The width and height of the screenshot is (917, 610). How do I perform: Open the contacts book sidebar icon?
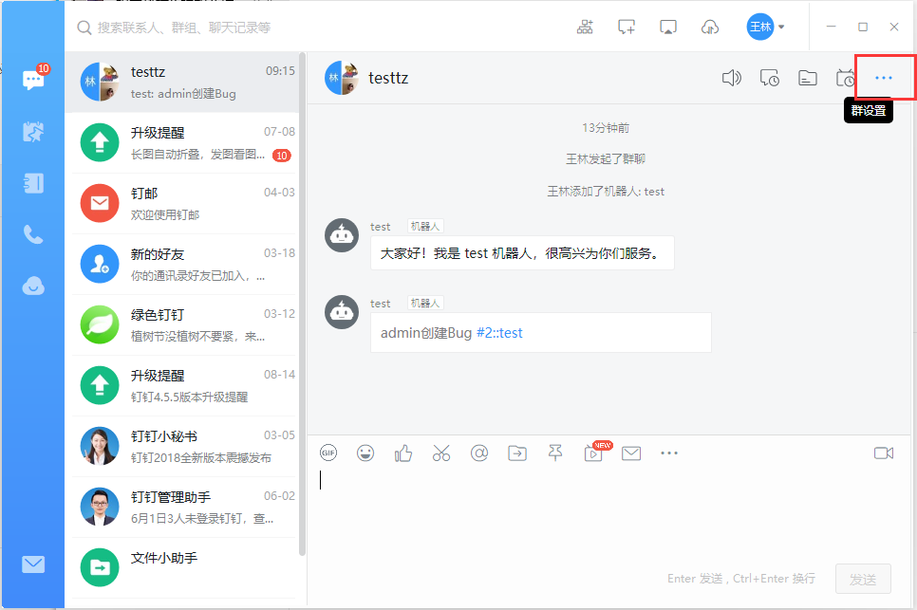click(x=33, y=183)
